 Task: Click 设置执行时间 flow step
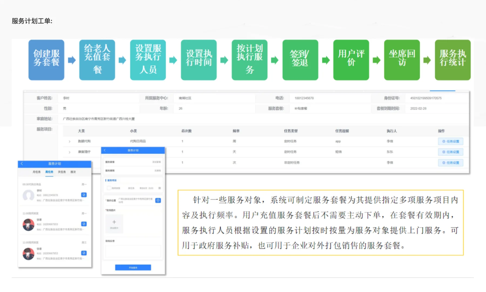coord(199,60)
